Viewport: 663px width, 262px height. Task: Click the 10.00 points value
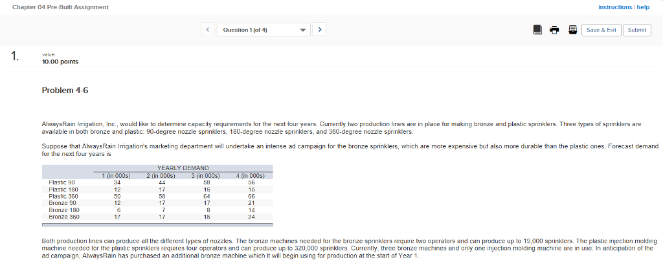60,61
